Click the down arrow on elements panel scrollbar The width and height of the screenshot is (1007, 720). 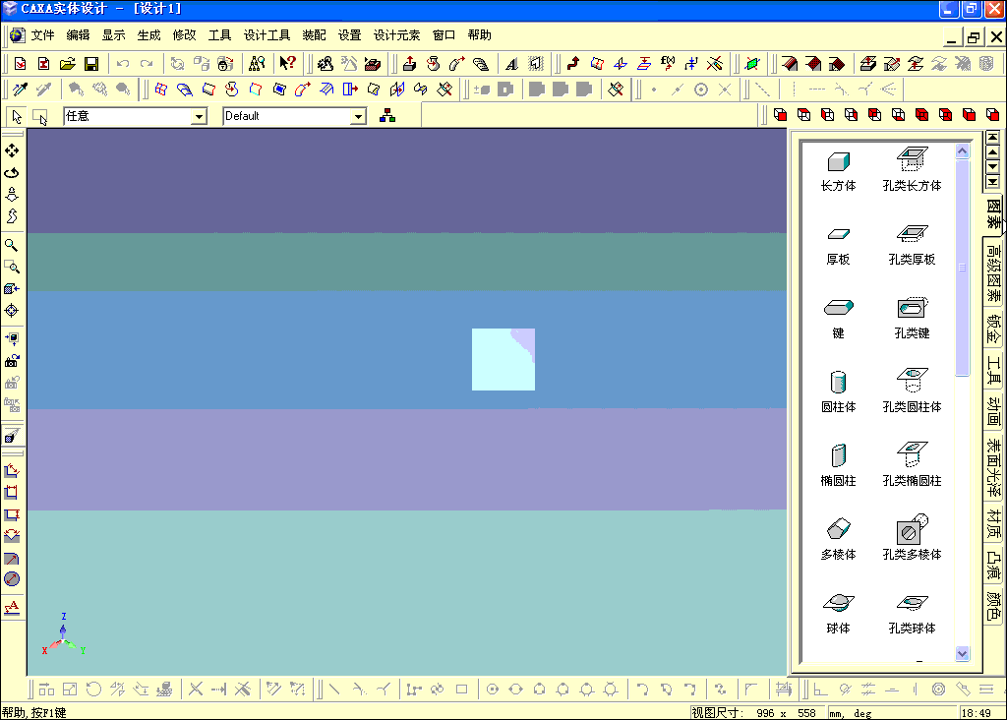[962, 653]
